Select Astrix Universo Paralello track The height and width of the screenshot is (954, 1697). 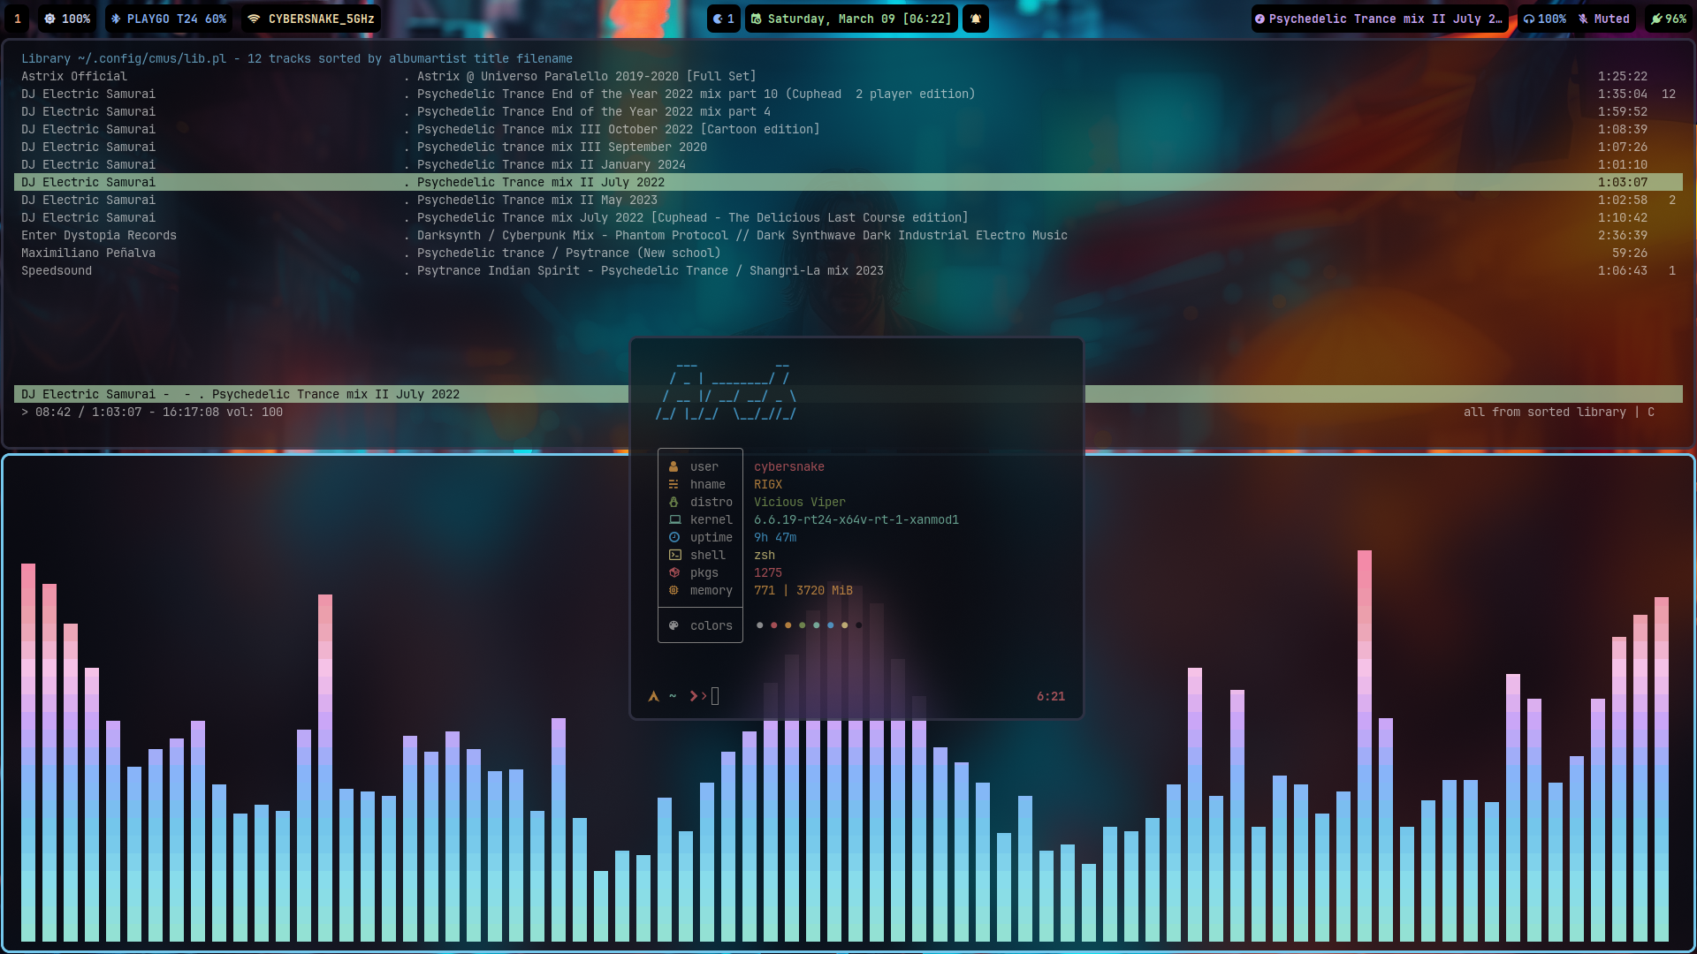(586, 76)
